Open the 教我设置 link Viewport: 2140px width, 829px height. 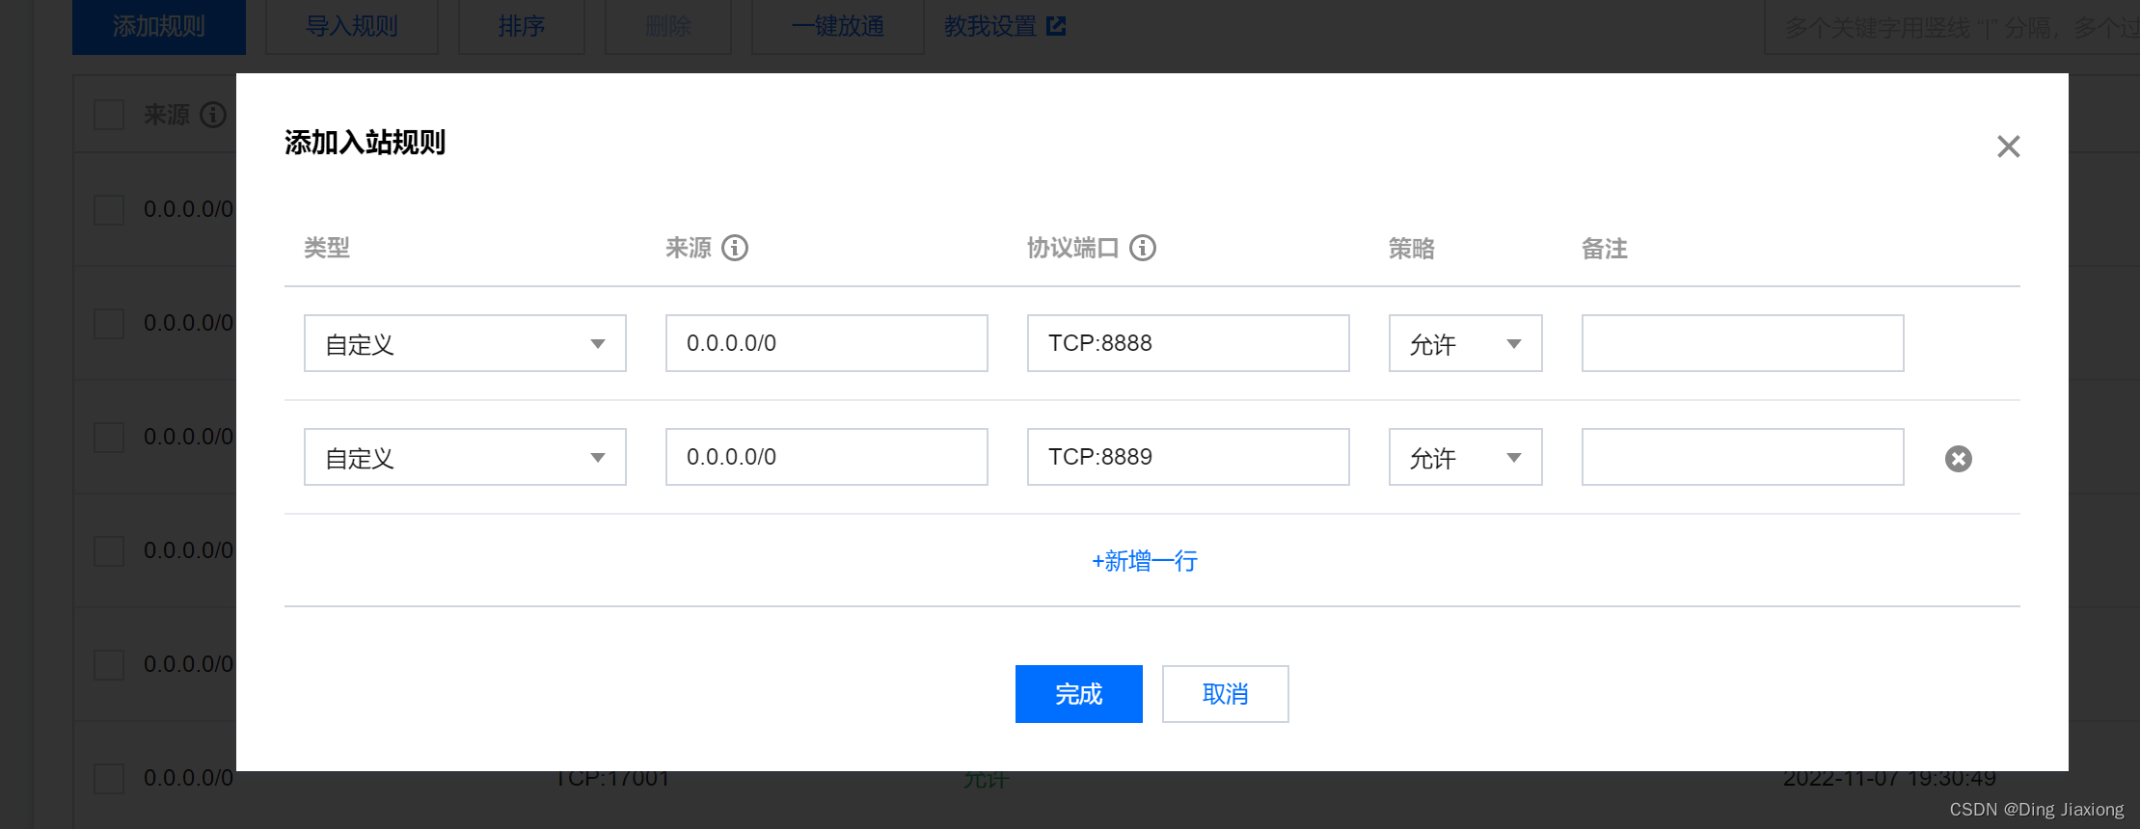pyautogui.click(x=990, y=26)
